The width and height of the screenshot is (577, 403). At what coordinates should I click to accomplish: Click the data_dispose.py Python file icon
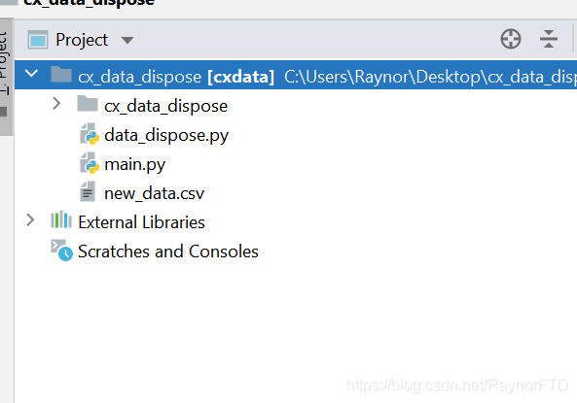pyautogui.click(x=90, y=134)
